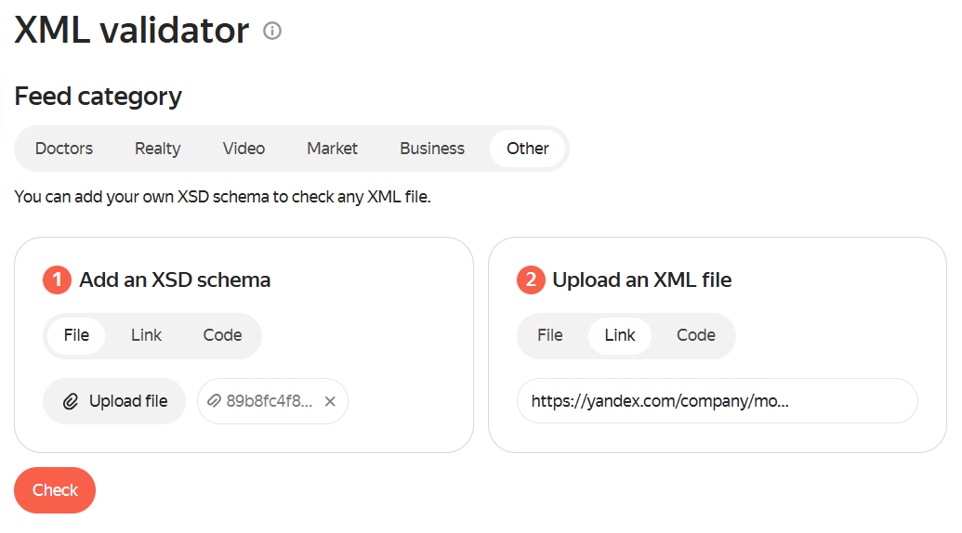
Task: Choose File option for XML upload
Action: click(550, 335)
